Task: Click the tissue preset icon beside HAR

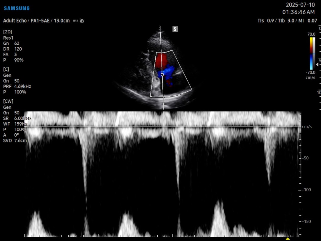Action: click(x=82, y=21)
